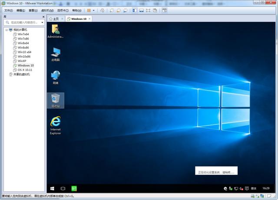Revert to the previous snapshot
The image size is (278, 200).
(119, 10)
